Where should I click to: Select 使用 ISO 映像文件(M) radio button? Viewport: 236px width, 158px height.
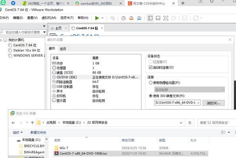pyautogui.click(x=150, y=96)
